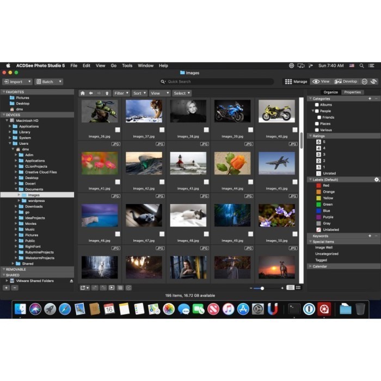Image resolution: width=381 pixels, height=381 pixels.
Task: Decrease thumbnail size minus icon
Action: [251, 288]
